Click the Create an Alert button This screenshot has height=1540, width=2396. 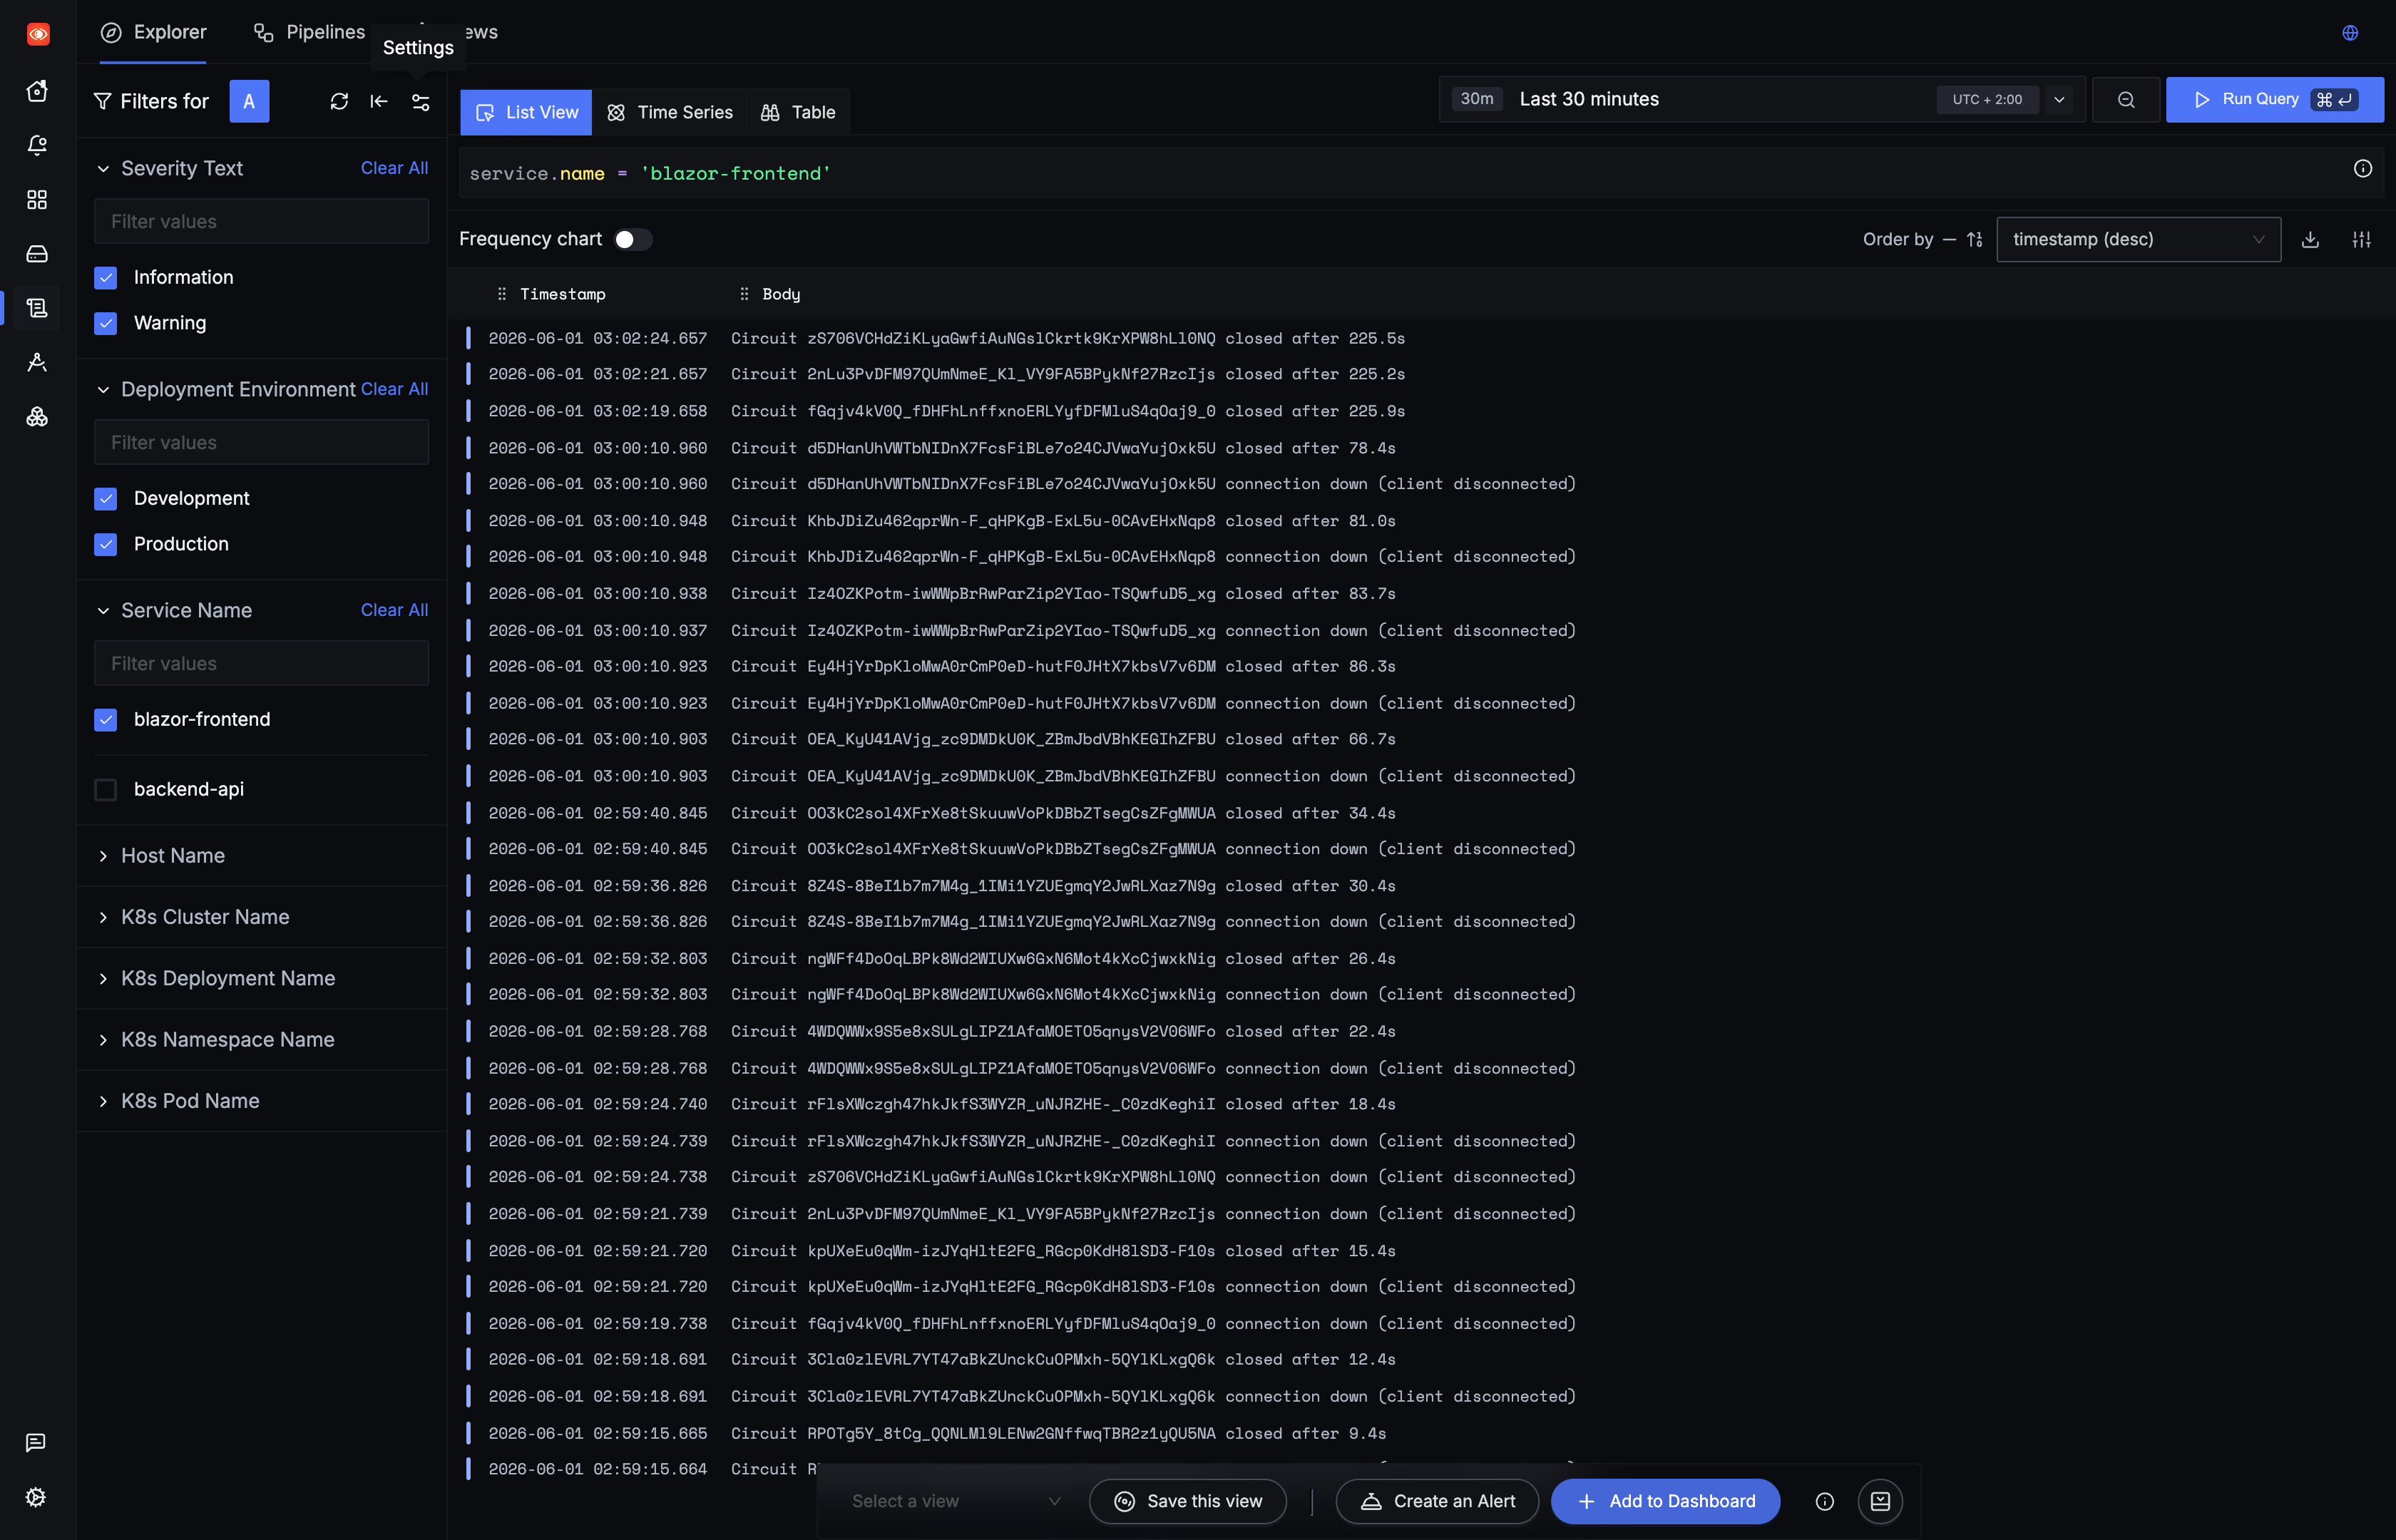coord(1437,1501)
